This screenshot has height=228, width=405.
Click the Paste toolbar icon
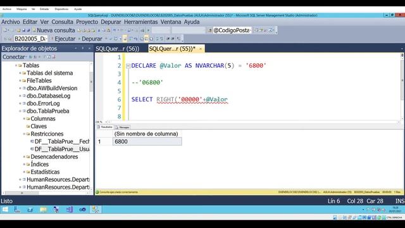[108, 30]
